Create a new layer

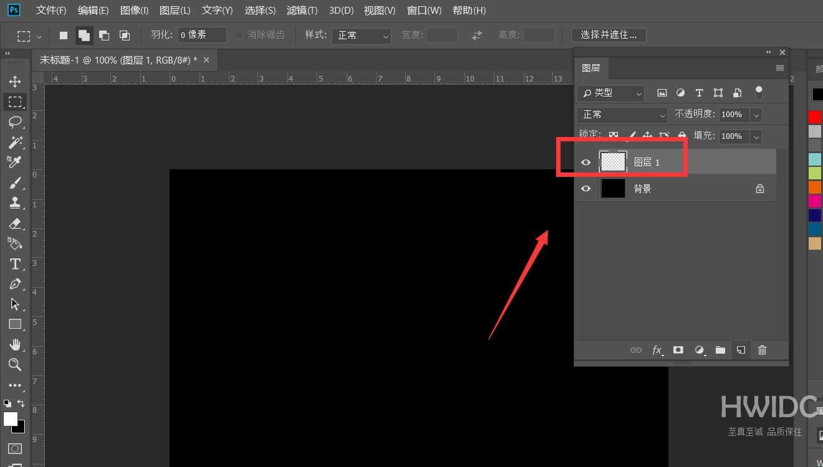click(x=741, y=350)
